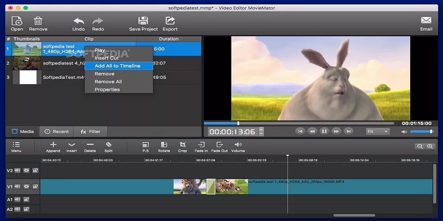Pause the preview playback
This screenshot has height=221, width=443.
tap(324, 131)
